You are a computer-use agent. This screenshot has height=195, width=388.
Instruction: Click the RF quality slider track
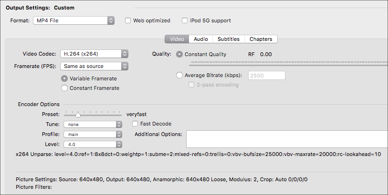pos(288,65)
